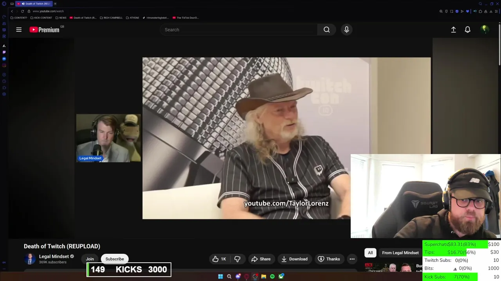This screenshot has width=501, height=281.
Task: Open Windows taskbar search
Action: coord(229,276)
